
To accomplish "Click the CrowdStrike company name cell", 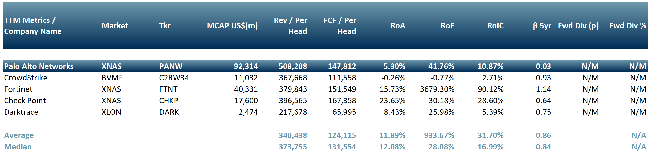I will tap(26, 78).
